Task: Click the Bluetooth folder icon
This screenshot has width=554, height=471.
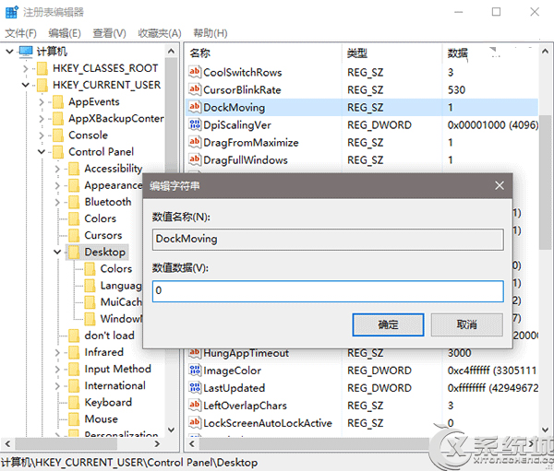Action: coord(74,202)
